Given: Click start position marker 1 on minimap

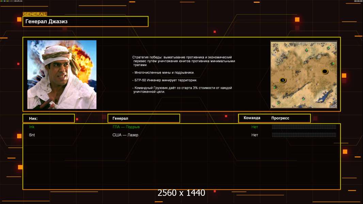Looking at the screenshot, I should coord(283,80).
